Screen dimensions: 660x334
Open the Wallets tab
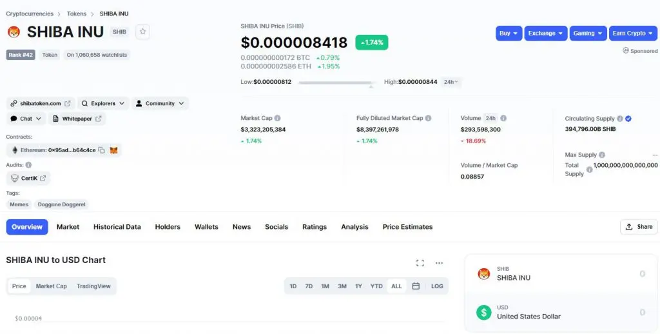coord(206,227)
